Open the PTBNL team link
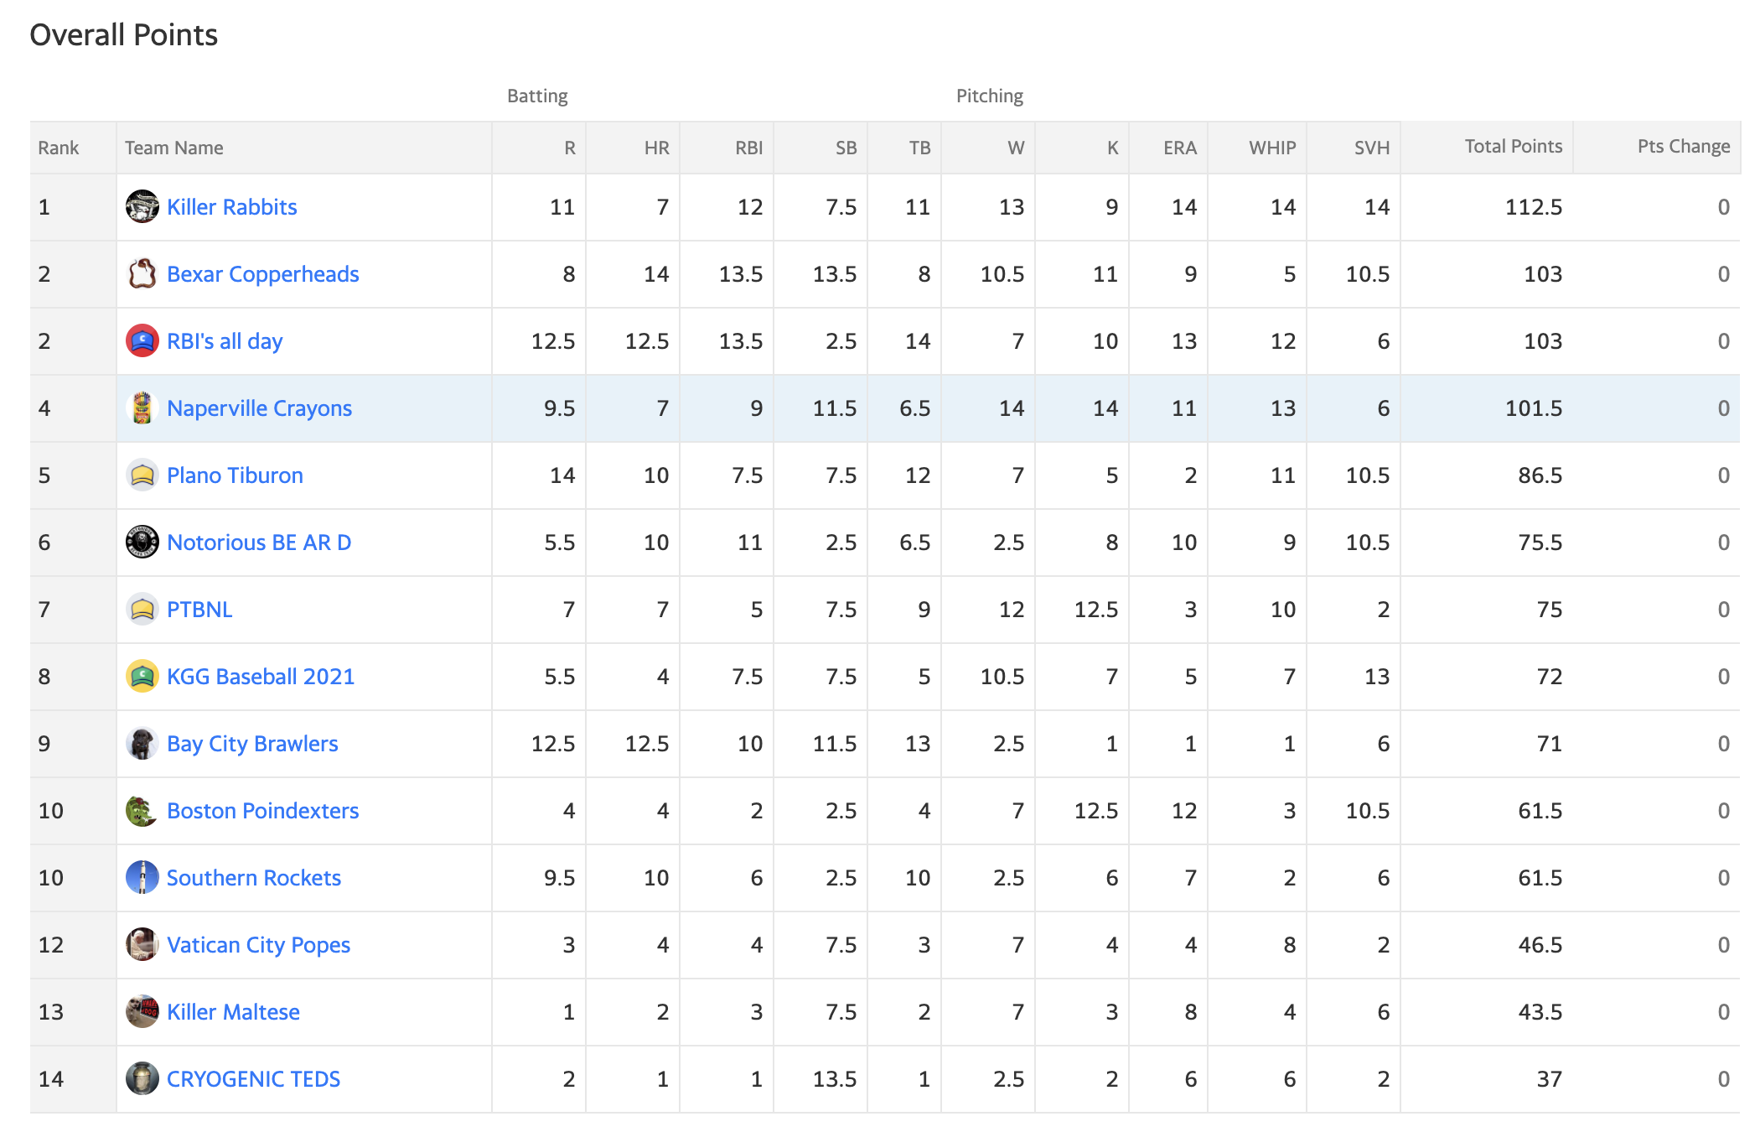The height and width of the screenshot is (1132, 1760). 199,610
